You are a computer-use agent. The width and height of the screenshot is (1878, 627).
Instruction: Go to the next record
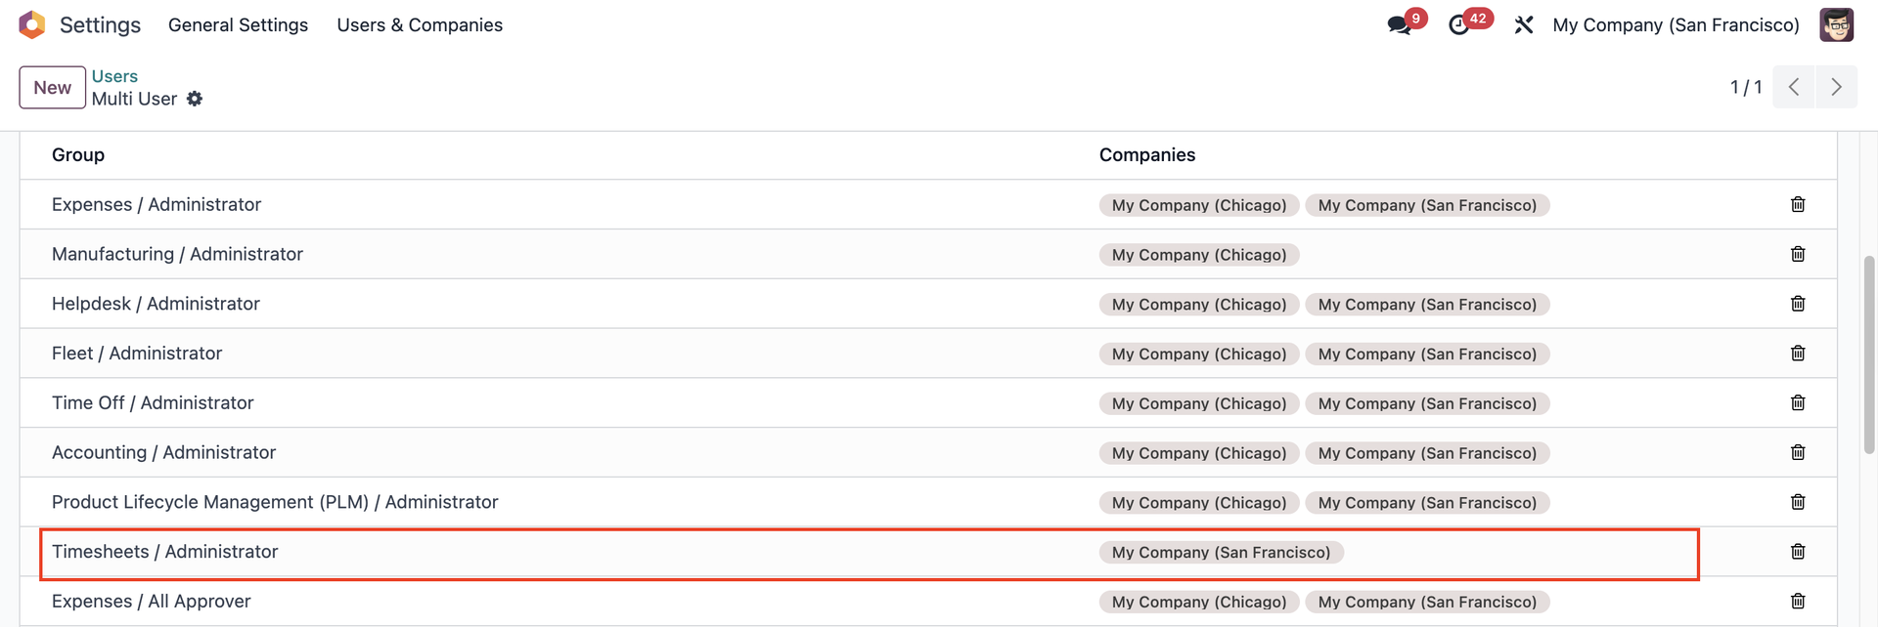coord(1836,87)
